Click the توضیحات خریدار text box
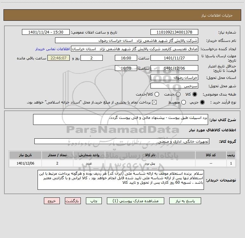 point(121,180)
